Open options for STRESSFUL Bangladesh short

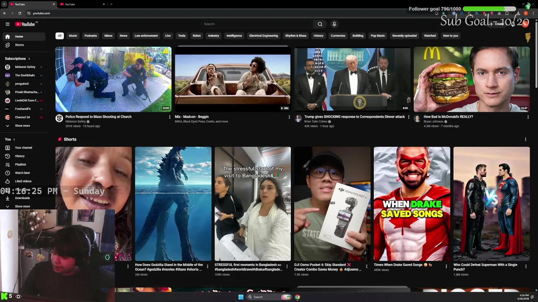pyautogui.click(x=287, y=266)
